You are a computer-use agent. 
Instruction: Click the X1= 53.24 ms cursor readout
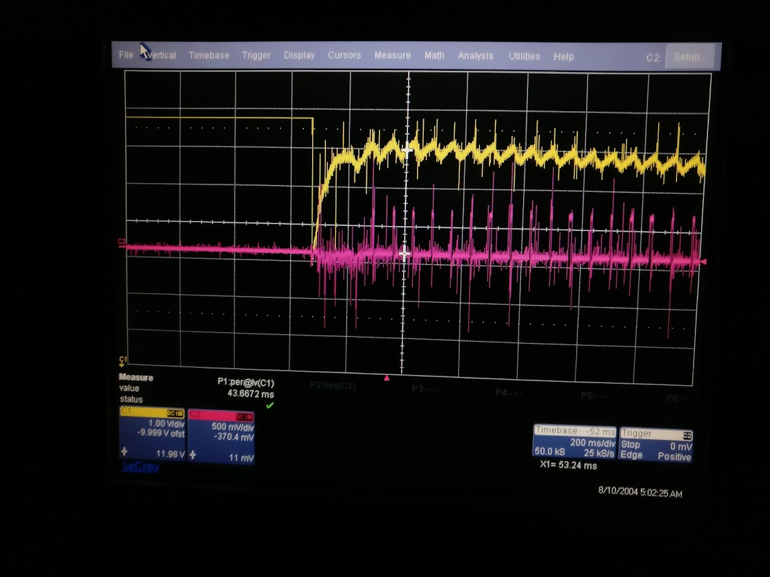click(568, 465)
